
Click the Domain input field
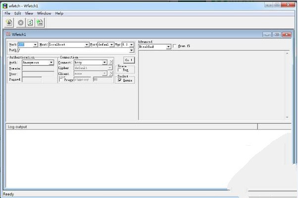coord(38,69)
